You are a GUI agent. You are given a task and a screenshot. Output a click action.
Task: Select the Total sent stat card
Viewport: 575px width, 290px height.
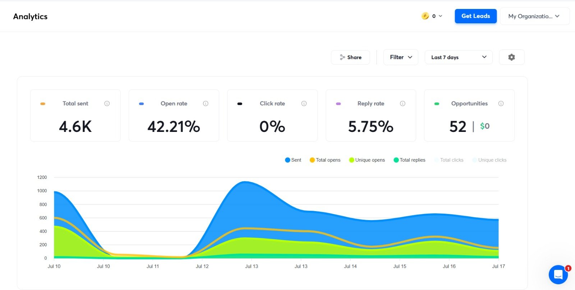pos(75,115)
